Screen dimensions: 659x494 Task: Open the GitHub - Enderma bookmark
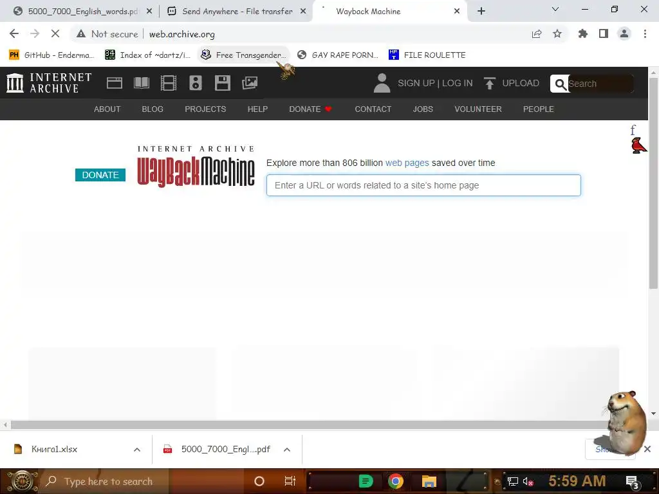point(51,55)
